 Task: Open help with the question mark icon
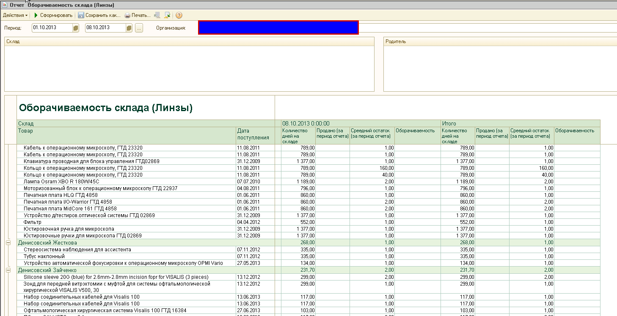tap(179, 15)
